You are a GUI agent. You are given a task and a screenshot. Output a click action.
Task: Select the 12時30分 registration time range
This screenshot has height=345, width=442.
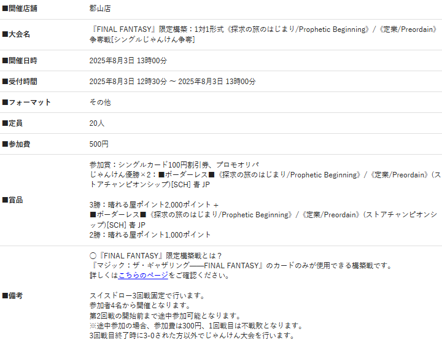[172, 82]
